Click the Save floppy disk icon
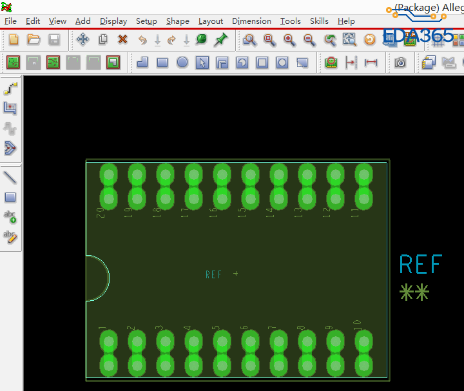The height and width of the screenshot is (391, 464). (54, 39)
